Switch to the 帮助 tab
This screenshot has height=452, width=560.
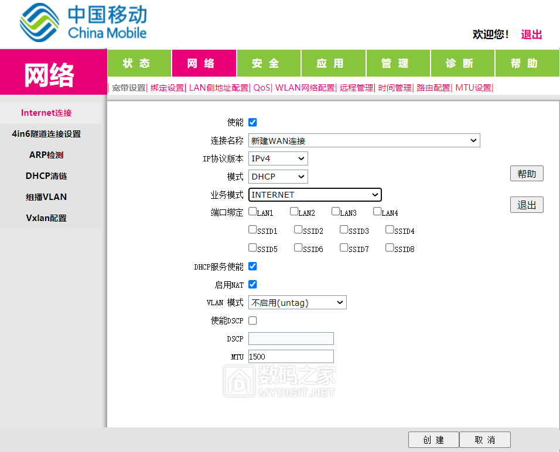click(x=528, y=63)
